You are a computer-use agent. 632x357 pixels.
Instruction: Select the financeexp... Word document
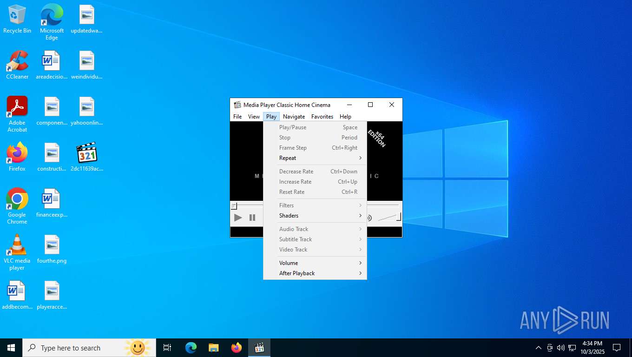pos(52,203)
